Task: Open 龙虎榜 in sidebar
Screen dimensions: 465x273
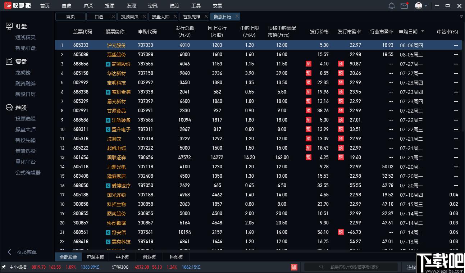Action: [x=23, y=73]
